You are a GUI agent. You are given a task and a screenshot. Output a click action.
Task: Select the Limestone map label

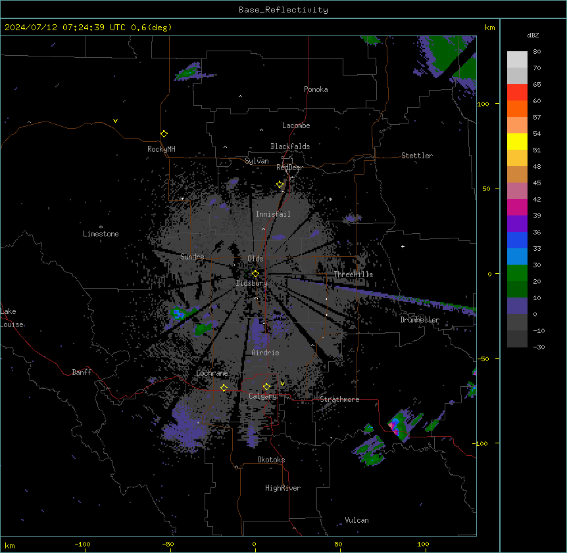click(x=101, y=234)
